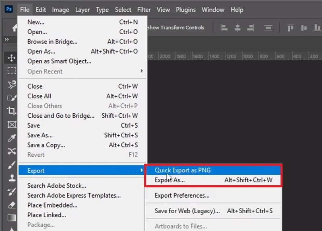Choose Save for Web (Legacy)...
The height and width of the screenshot is (231, 322).
[x=213, y=211]
